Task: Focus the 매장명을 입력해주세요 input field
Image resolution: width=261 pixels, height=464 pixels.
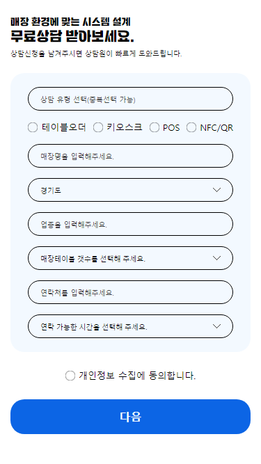Action: pyautogui.click(x=130, y=156)
